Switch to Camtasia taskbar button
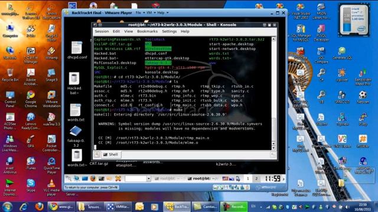 pyautogui.click(x=206, y=207)
